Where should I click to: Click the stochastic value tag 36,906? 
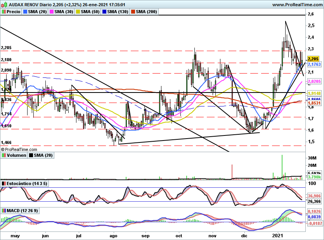coord(314,196)
